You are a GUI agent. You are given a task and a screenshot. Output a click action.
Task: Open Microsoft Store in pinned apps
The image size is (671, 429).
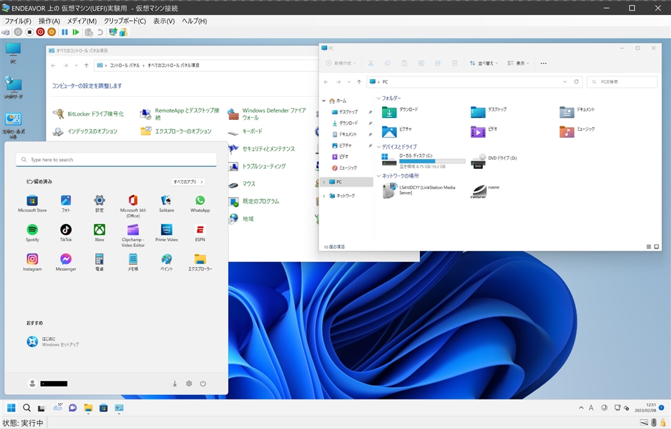click(x=32, y=200)
